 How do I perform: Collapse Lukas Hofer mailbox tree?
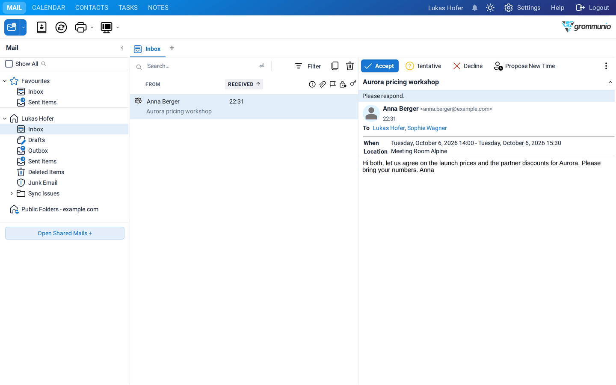(x=5, y=118)
